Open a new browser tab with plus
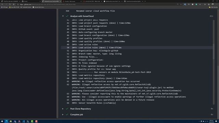Viewport: 219px width, 123px height. (x=145, y=1)
